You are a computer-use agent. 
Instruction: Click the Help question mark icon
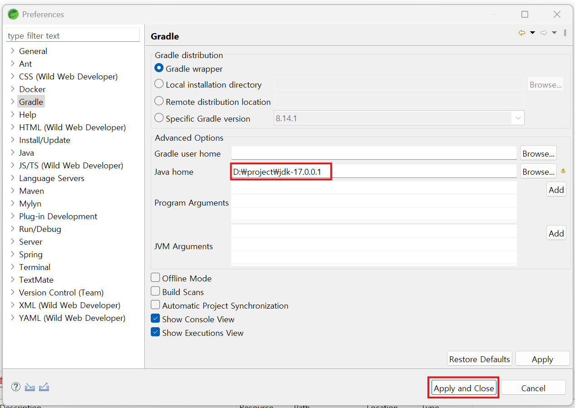tap(16, 387)
